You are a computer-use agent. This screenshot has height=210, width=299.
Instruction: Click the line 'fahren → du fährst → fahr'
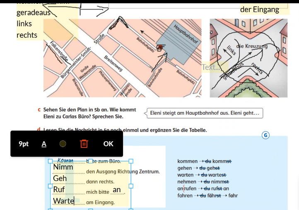[x=207, y=196]
